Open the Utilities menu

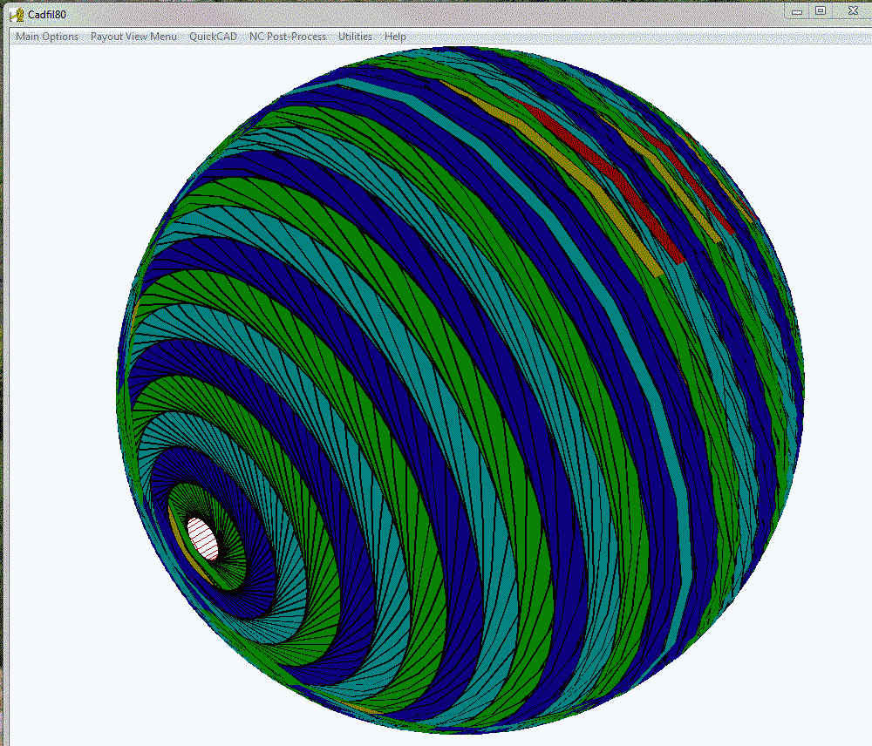[x=355, y=37]
